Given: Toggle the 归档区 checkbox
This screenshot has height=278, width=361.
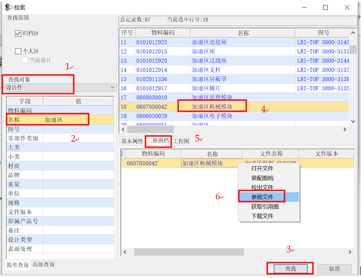Looking at the screenshot, I should tap(19, 33).
